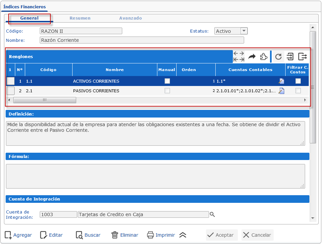Toggle Manual checkbox for ACTIVOS CORRIENTES
322x244 pixels.
tap(167, 81)
